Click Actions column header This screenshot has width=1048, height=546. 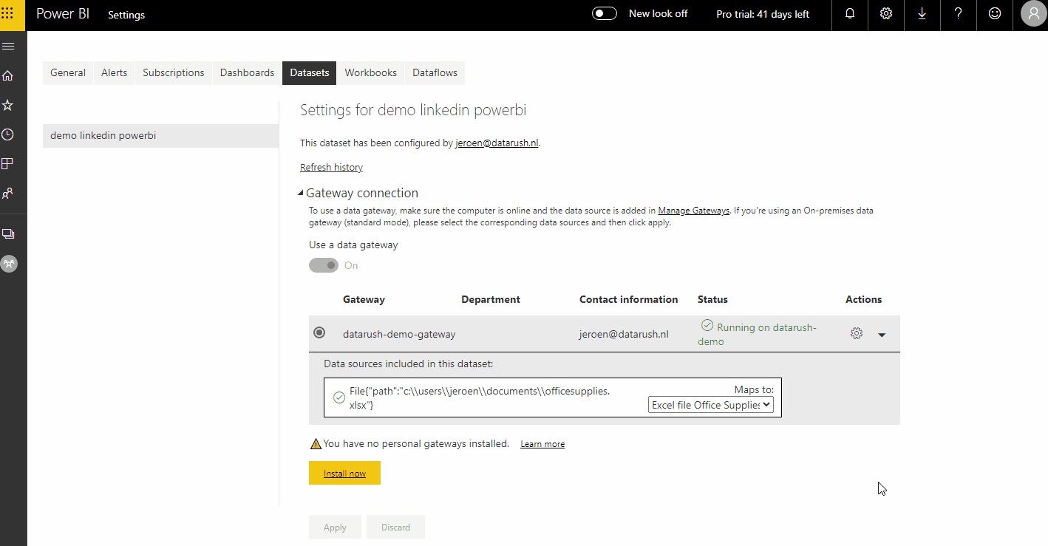point(864,299)
